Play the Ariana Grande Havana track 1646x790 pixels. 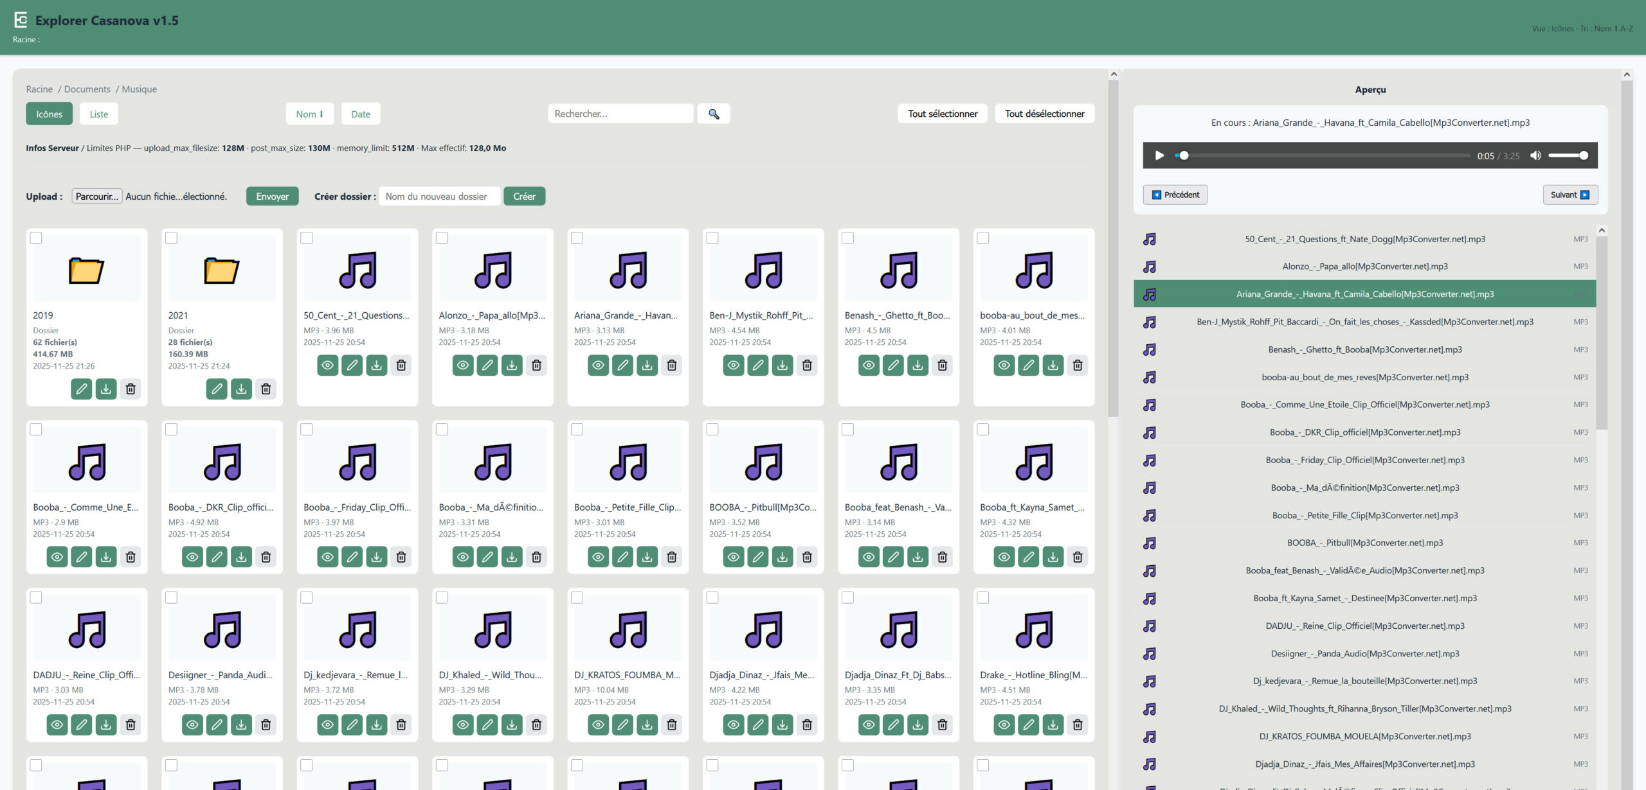(1159, 155)
